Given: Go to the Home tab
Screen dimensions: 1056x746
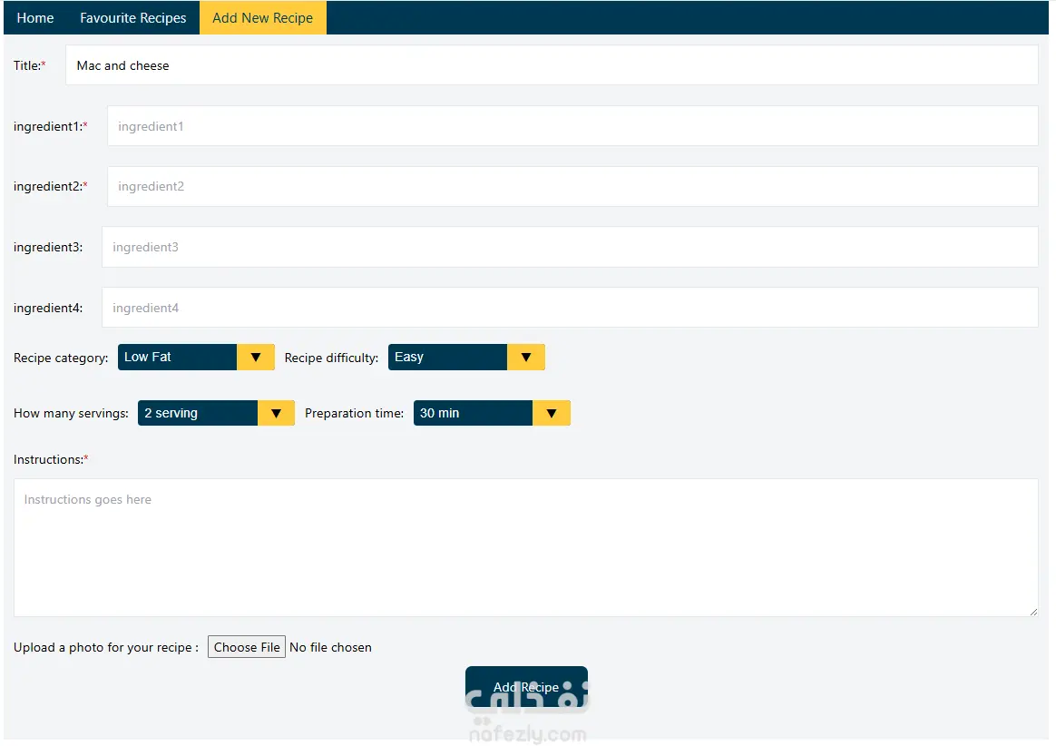Looking at the screenshot, I should point(35,18).
